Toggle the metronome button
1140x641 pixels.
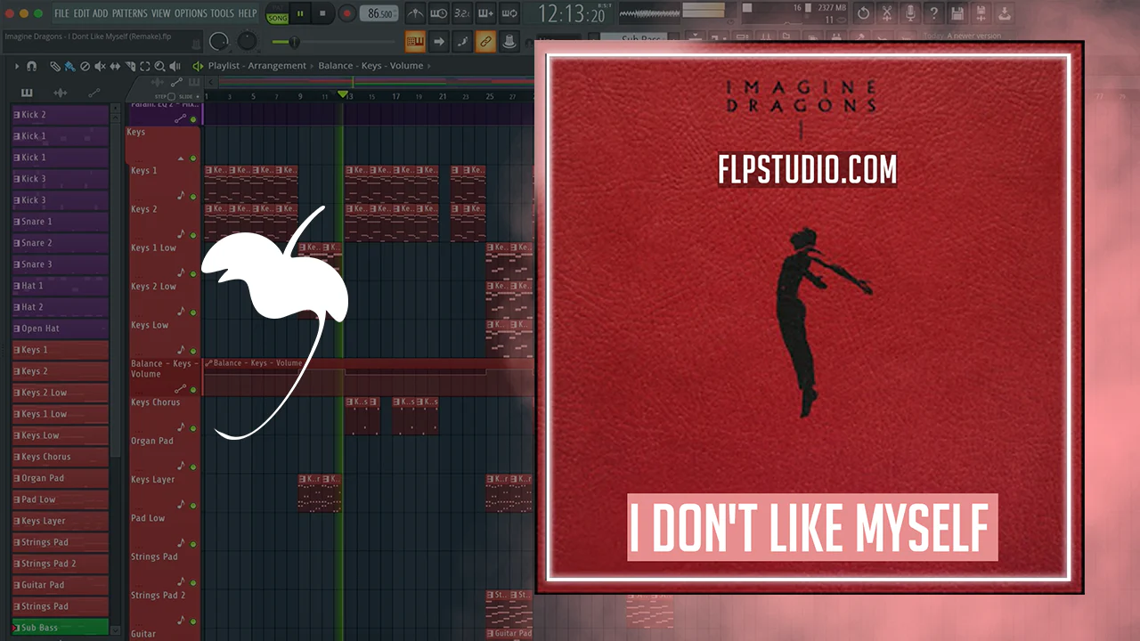point(415,13)
